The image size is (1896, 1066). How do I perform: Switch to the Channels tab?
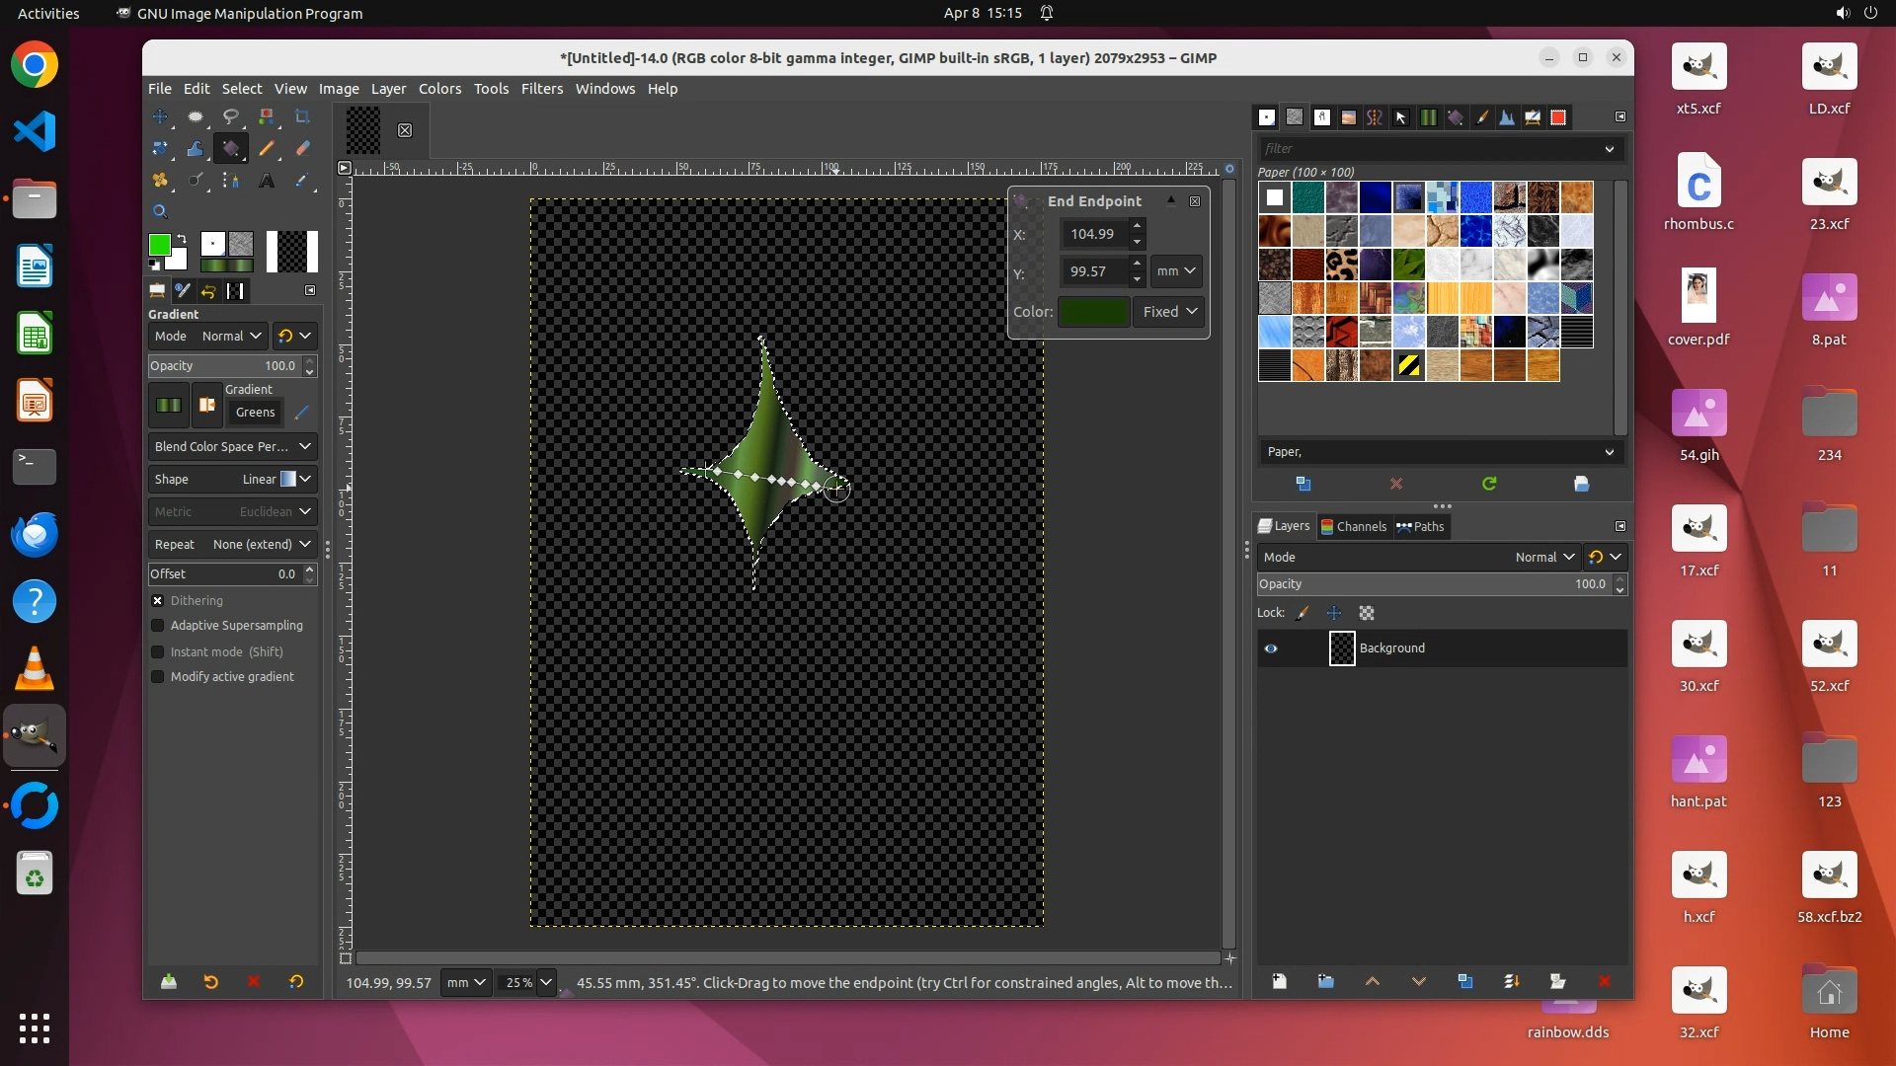[1353, 526]
